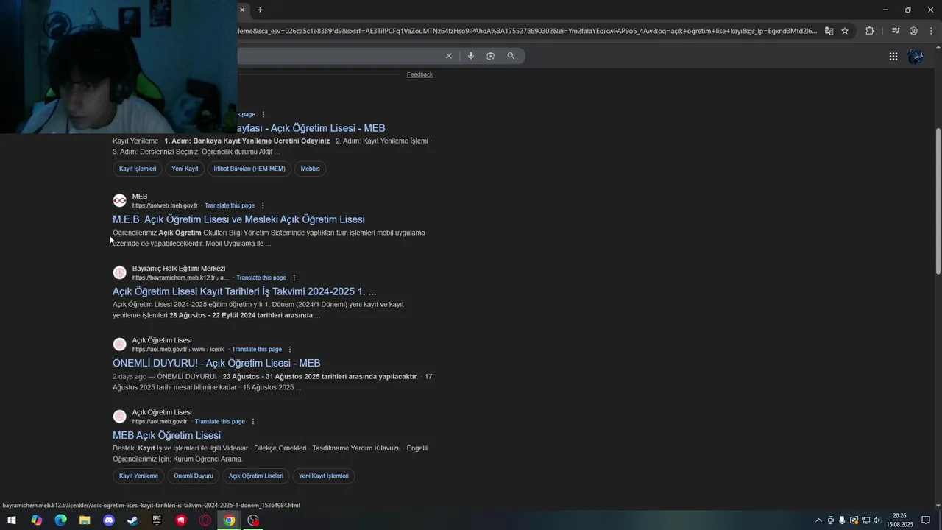Open Discord from the taskbar

pos(109,520)
